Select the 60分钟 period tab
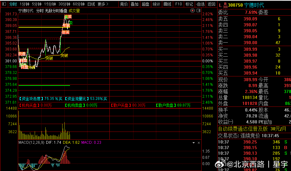The width and height of the screenshot is (291, 171). (79, 4)
